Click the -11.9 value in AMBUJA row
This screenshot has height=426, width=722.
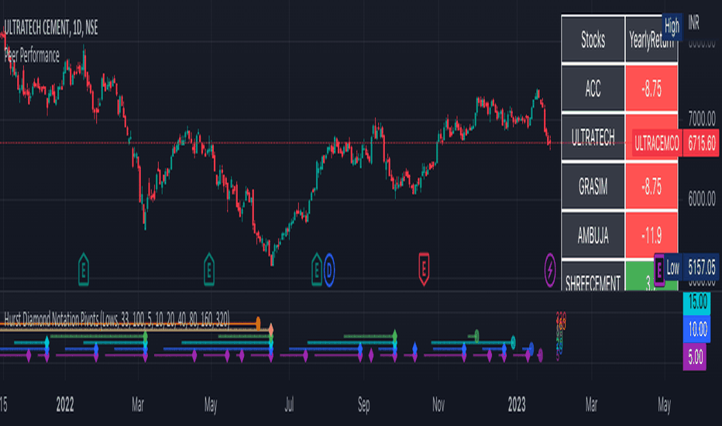(x=651, y=235)
